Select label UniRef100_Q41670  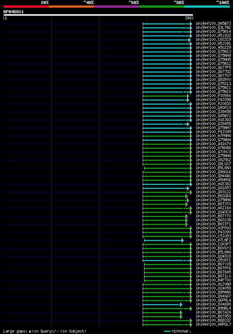(x=213, y=144)
